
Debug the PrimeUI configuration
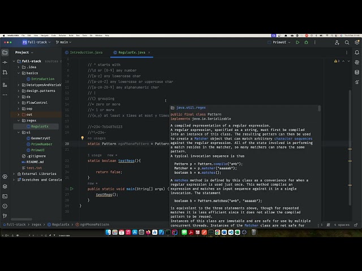pyautogui.click(x=307, y=42)
